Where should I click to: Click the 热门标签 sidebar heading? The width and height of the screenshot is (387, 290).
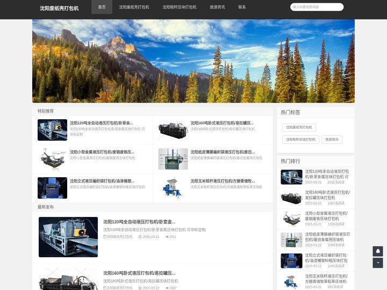coord(290,112)
